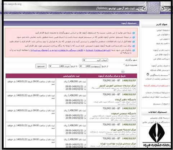Click the مرکز سنجش وزارت بهداشت-تهران test center
The width and height of the screenshot is (173, 150).
click(x=118, y=144)
